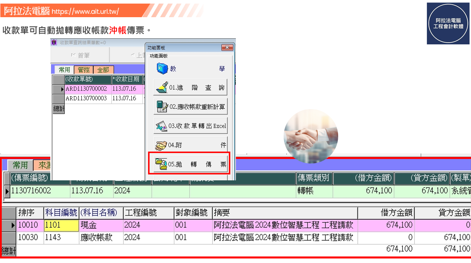
Task: Click (傳票編號) column header
Action: click(x=29, y=177)
